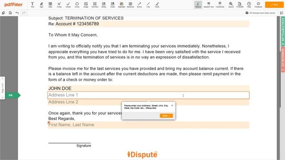Click the Next button in tooltip
285x160 pixels.
click(x=166, y=116)
